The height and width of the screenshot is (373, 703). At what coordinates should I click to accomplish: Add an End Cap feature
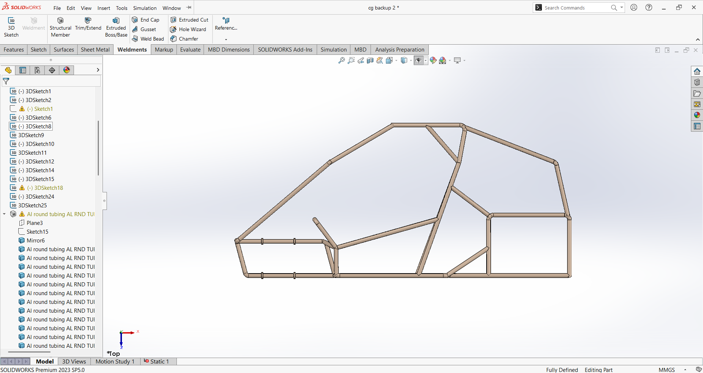coord(146,20)
